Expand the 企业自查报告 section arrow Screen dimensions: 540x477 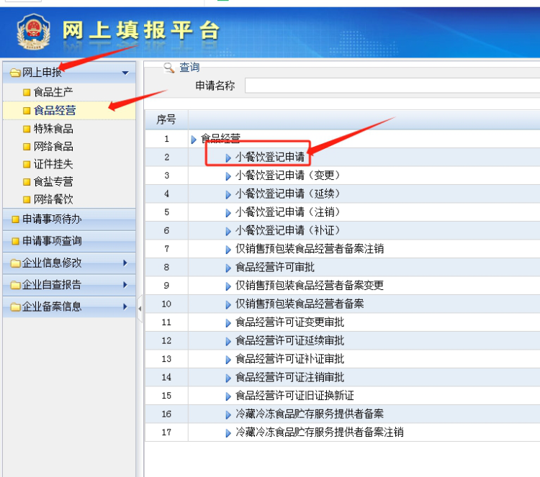pyautogui.click(x=125, y=285)
